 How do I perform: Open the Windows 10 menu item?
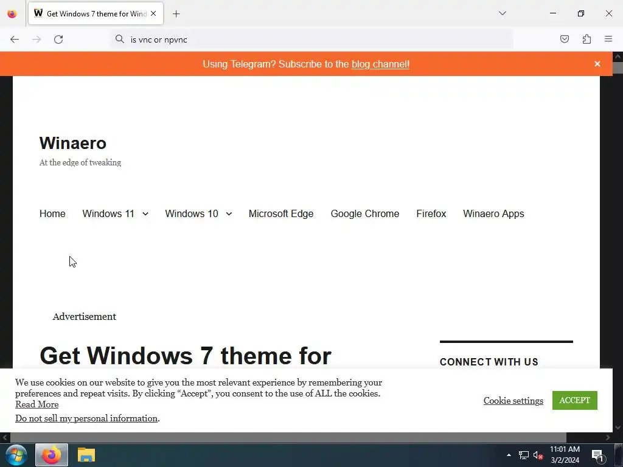pyautogui.click(x=192, y=213)
